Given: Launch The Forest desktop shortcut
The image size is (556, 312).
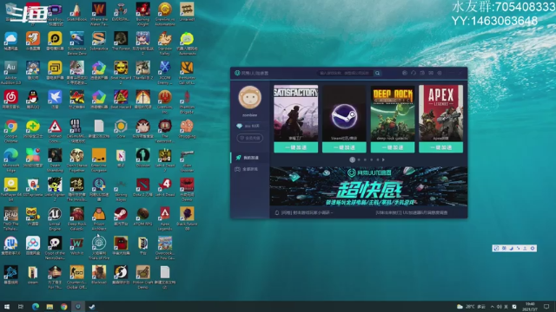Looking at the screenshot, I should [121, 41].
